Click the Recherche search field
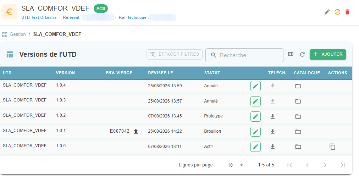The height and width of the screenshot is (176, 359). pos(244,55)
